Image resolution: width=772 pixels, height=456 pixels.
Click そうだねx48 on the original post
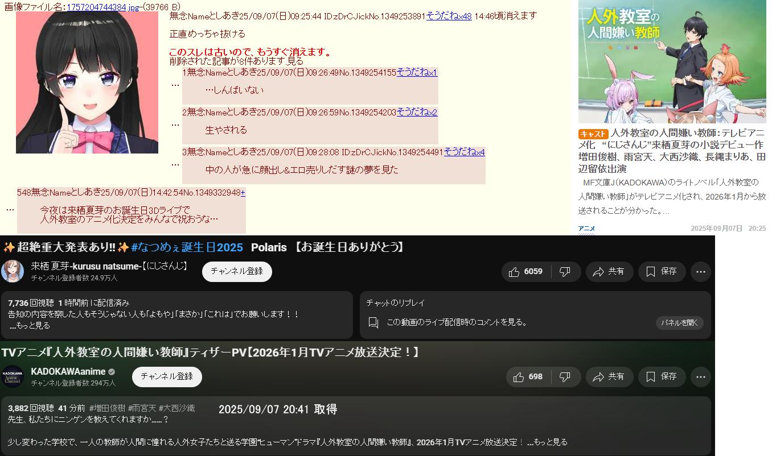click(449, 16)
